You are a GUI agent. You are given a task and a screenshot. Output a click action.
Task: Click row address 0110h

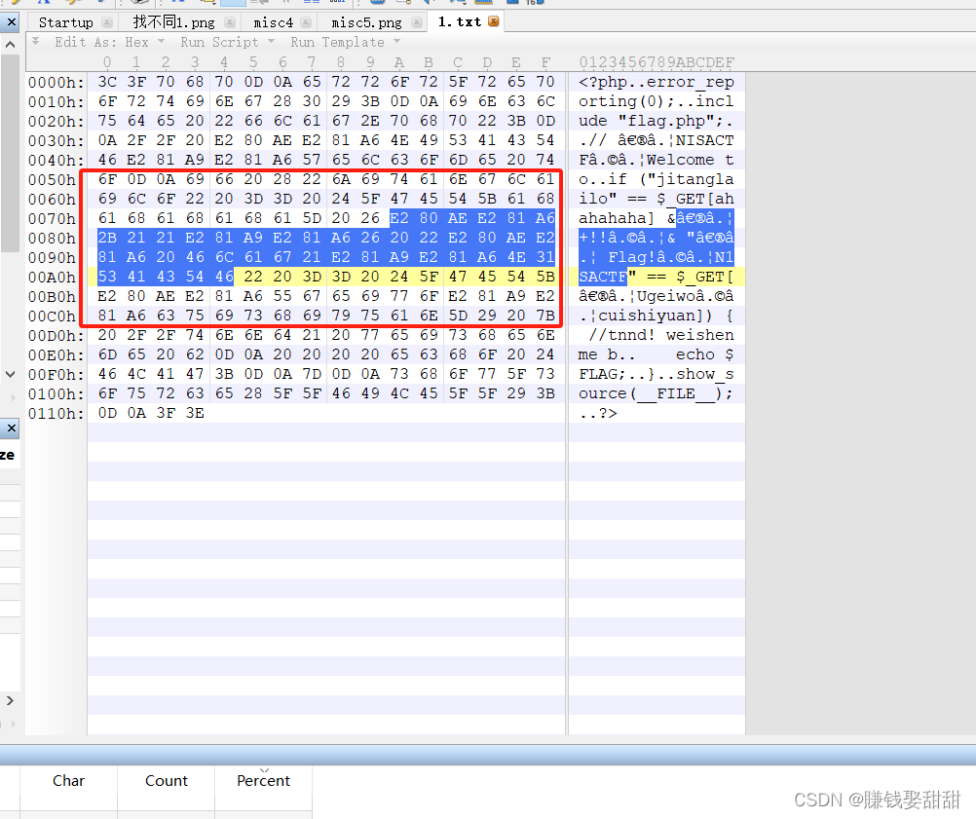point(56,413)
